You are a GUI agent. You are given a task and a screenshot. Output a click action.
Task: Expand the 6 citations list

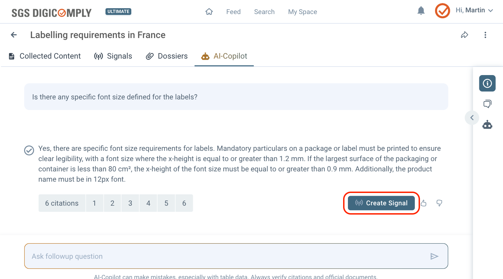click(62, 203)
